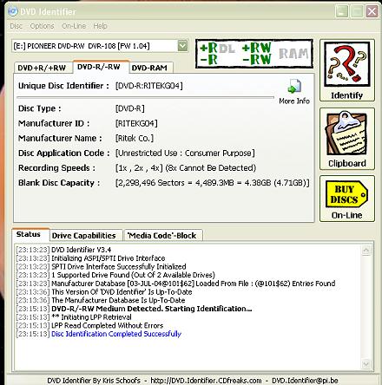Click the log line 'Initializing ASPI/SPTI Drive Interface'

click(x=109, y=258)
